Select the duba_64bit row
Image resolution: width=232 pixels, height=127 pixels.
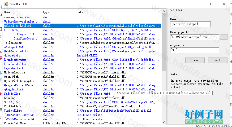pos(82,55)
